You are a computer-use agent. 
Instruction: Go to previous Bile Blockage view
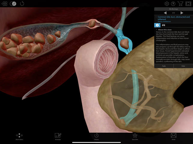click(x=165, y=13)
